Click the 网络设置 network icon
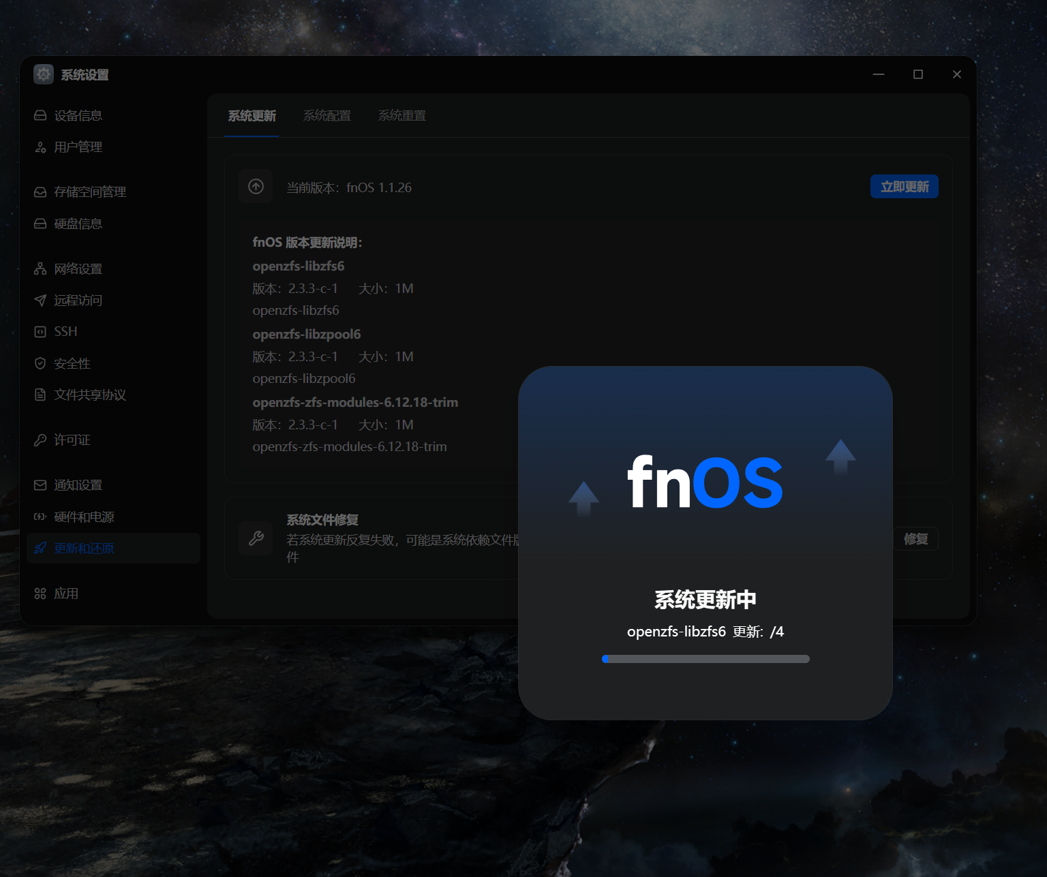Screen dimensions: 1047x877 pyautogui.click(x=40, y=268)
